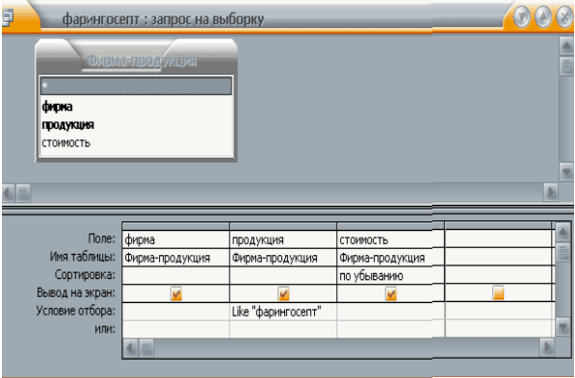Click the query grid scroll up arrow
Viewport: 575px width, 378px height.
coord(562,232)
